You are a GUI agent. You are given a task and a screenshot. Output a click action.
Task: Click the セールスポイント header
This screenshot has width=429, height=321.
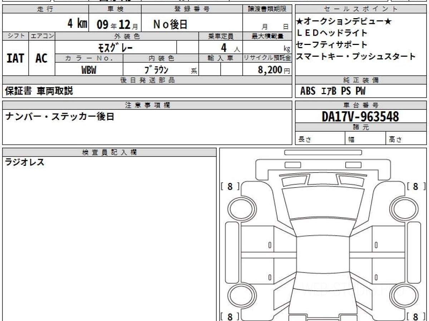[x=361, y=9]
